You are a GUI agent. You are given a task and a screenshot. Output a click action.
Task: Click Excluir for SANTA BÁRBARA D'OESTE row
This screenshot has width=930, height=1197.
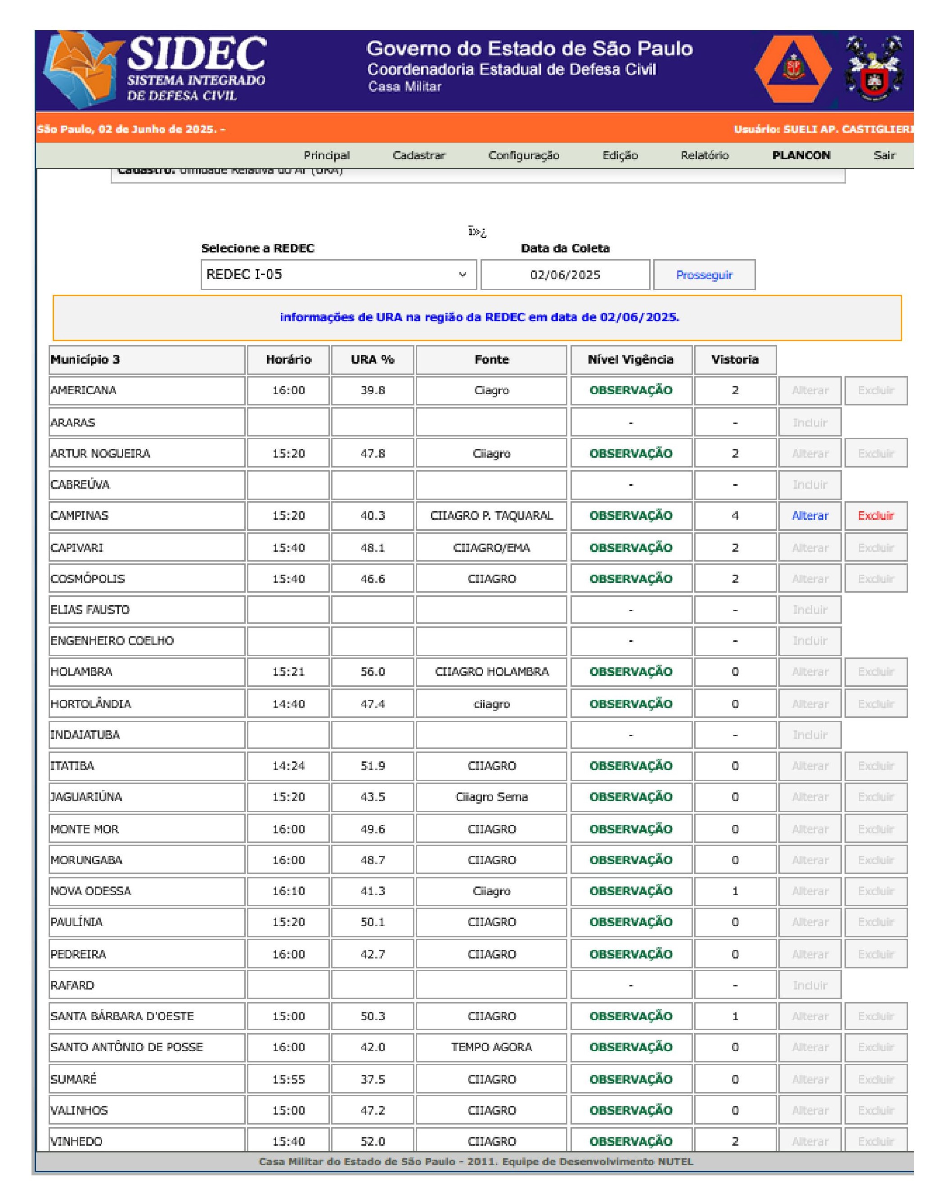(x=876, y=1016)
